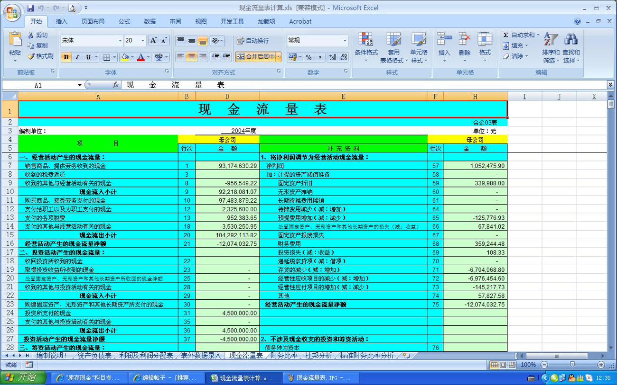This screenshot has height=385, width=617.
Task: Open the font name 宋体 dropdown
Action: [x=120, y=41]
